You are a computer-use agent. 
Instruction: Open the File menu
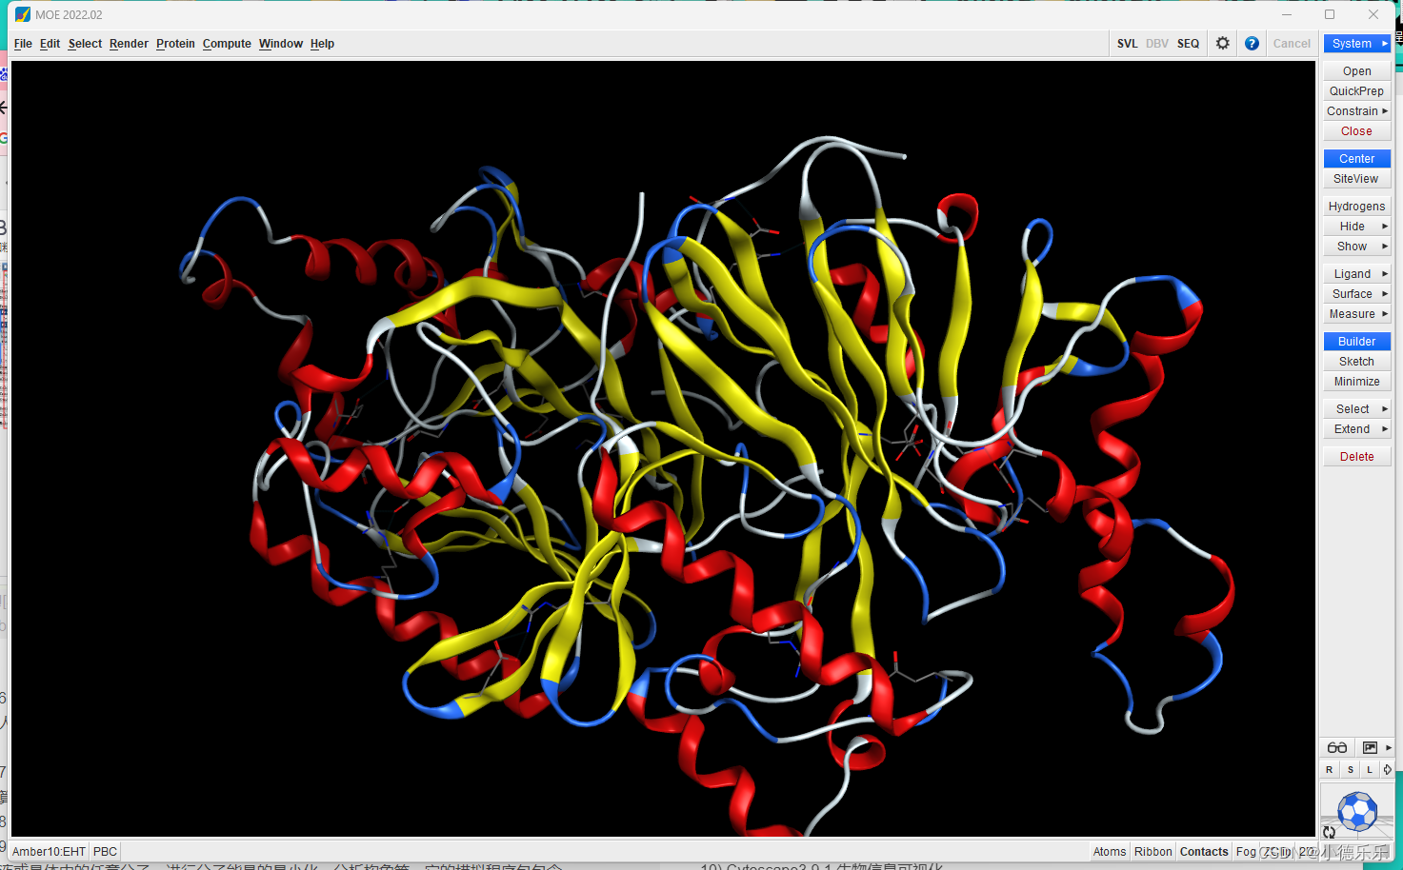pos(23,44)
